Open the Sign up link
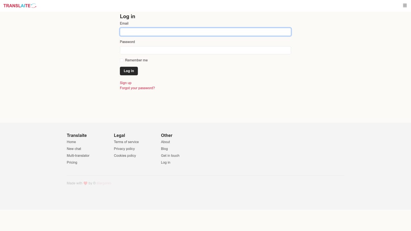 (126, 83)
